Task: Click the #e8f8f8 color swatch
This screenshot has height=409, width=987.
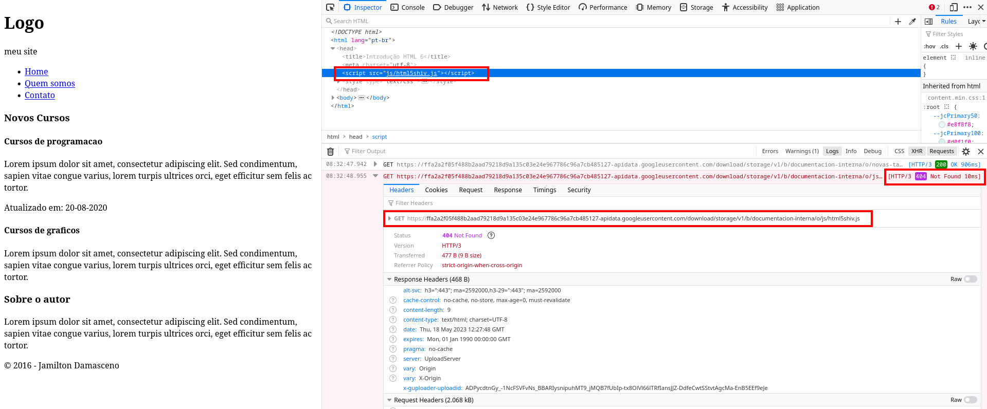Action: (942, 124)
